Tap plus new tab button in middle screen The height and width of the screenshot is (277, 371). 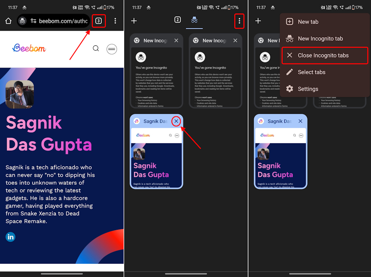click(x=134, y=21)
